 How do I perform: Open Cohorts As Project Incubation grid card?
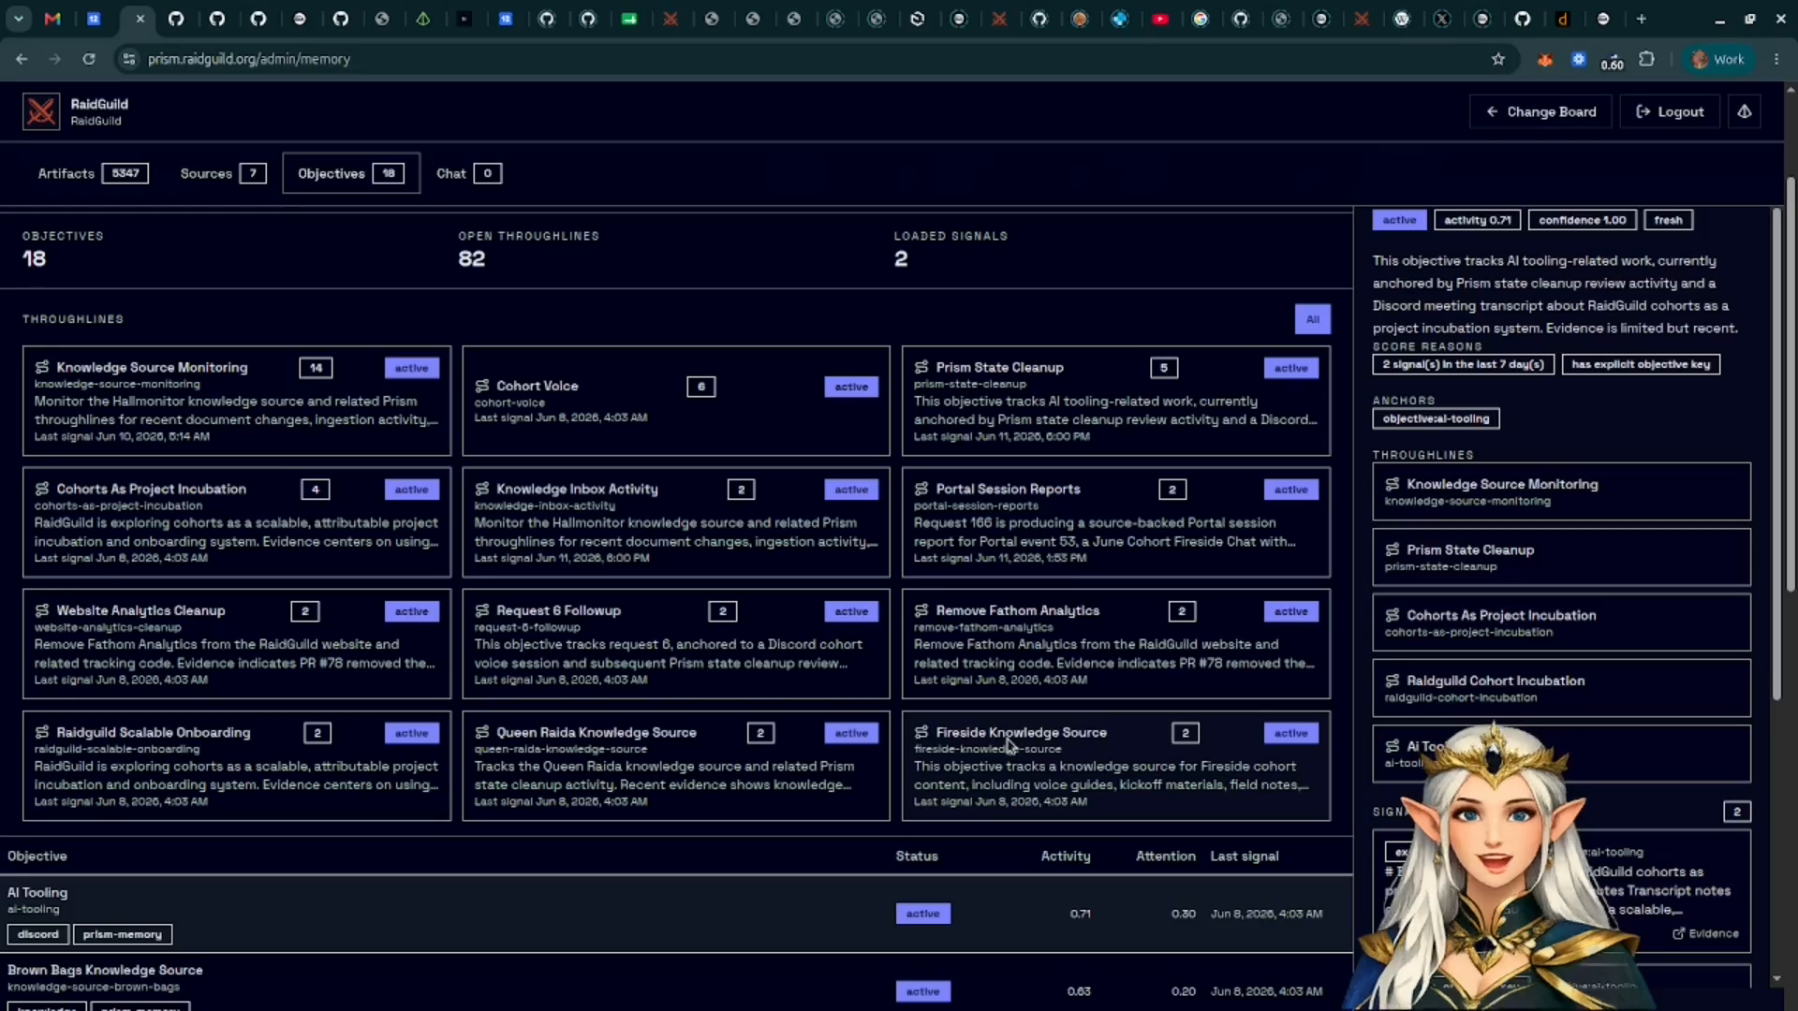pos(237,522)
